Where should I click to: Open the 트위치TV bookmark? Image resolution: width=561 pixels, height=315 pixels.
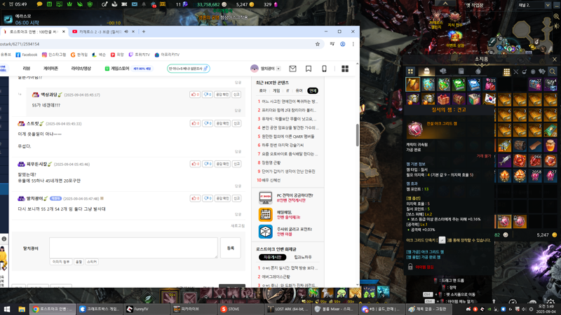[x=139, y=55]
